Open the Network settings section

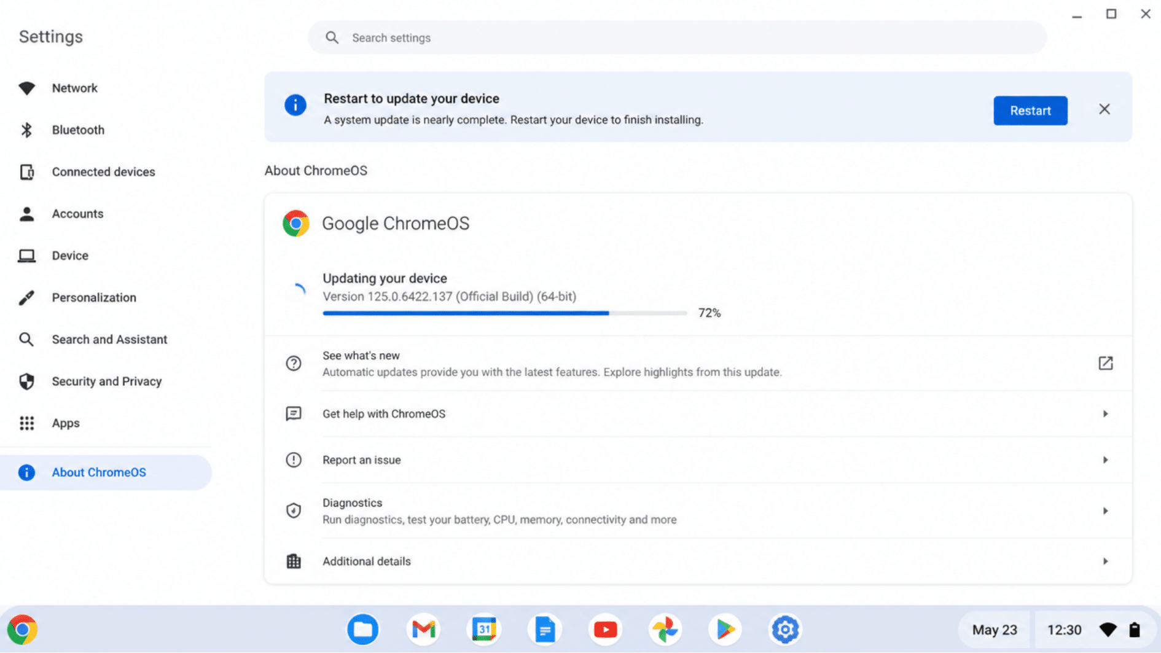[74, 88]
